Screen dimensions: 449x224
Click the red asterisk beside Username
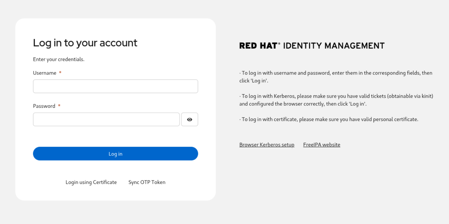pyautogui.click(x=60, y=73)
